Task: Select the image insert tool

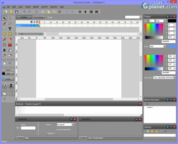Action: (4, 29)
